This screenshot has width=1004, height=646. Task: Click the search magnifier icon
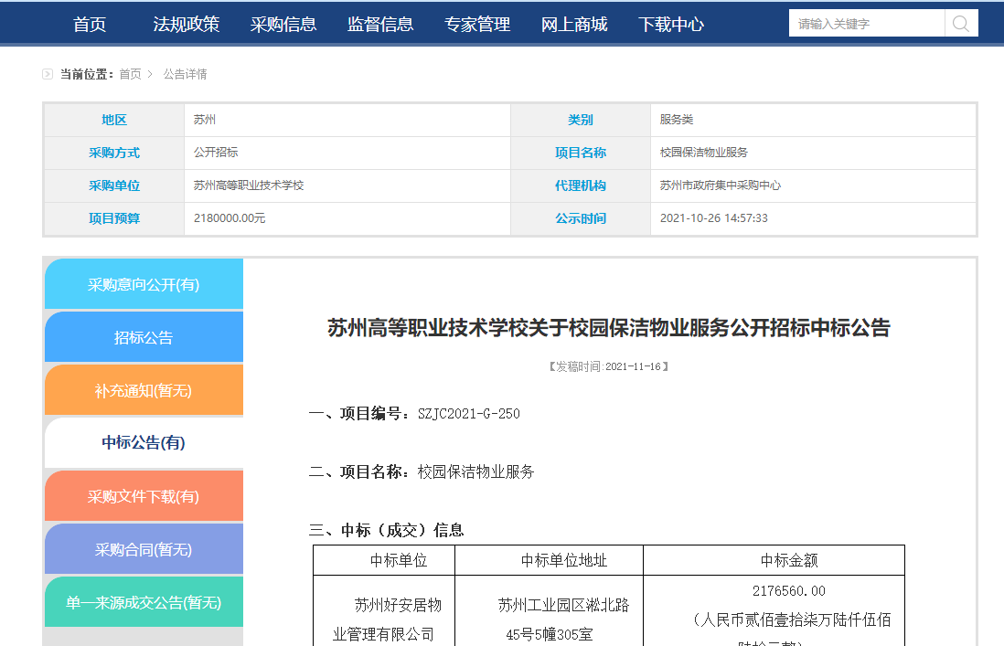pos(961,24)
